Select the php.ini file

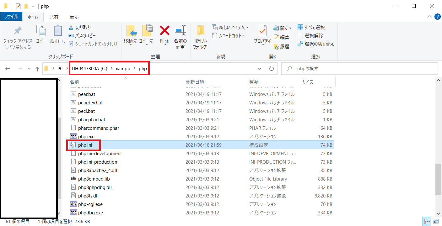[201, 145]
